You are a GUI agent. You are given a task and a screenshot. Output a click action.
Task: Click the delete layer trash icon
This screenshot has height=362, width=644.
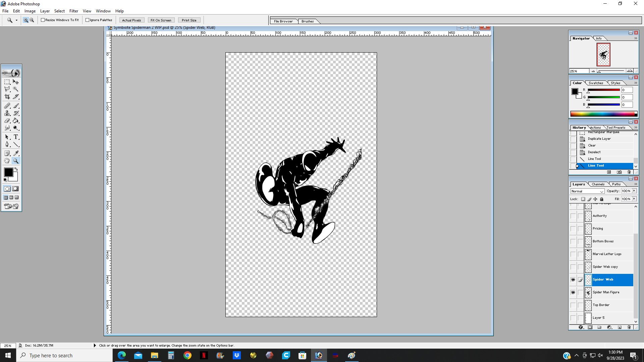tap(629, 327)
